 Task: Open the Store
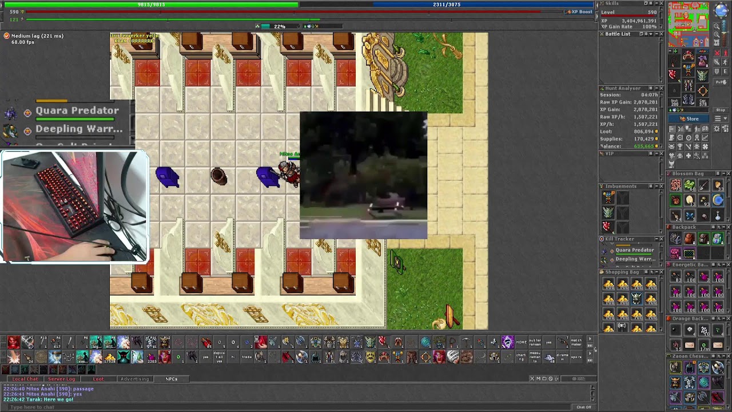pyautogui.click(x=689, y=118)
